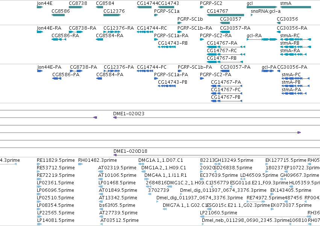The image size is (320, 226).
Task: Click the CG8738-RA transcript label
Action: tap(82, 28)
